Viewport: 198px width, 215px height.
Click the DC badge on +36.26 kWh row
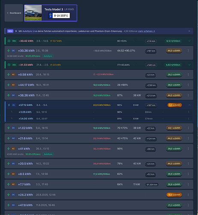click(x=13, y=95)
